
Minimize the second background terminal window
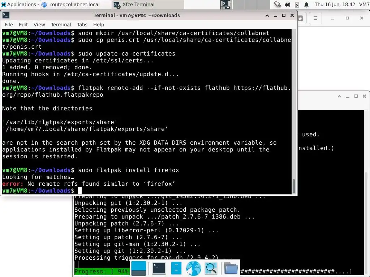pos(348,96)
